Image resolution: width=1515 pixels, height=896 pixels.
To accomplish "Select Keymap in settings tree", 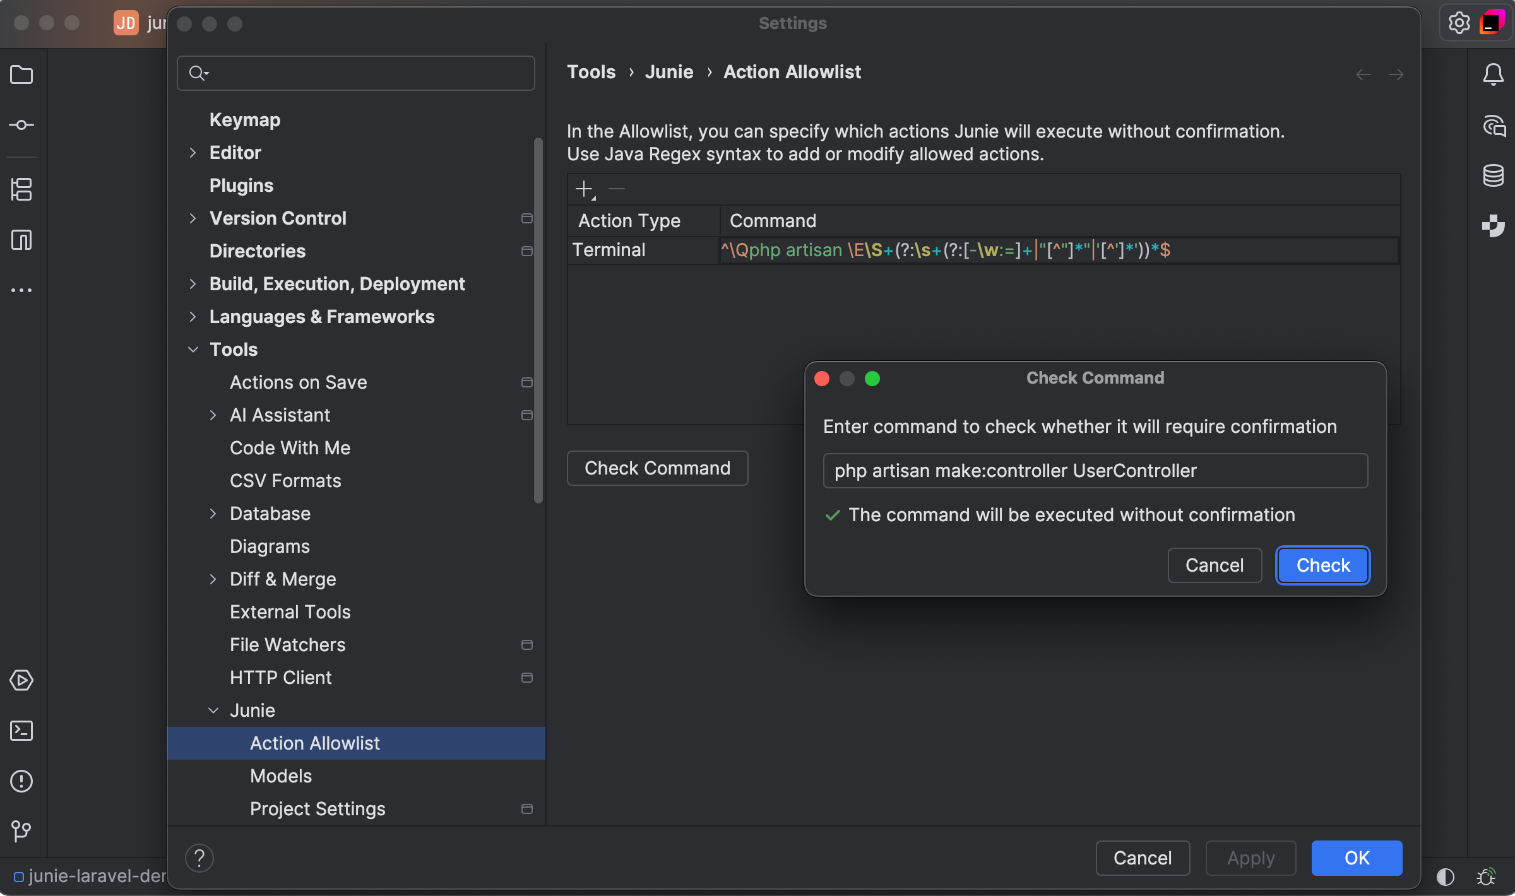I will pos(245,120).
